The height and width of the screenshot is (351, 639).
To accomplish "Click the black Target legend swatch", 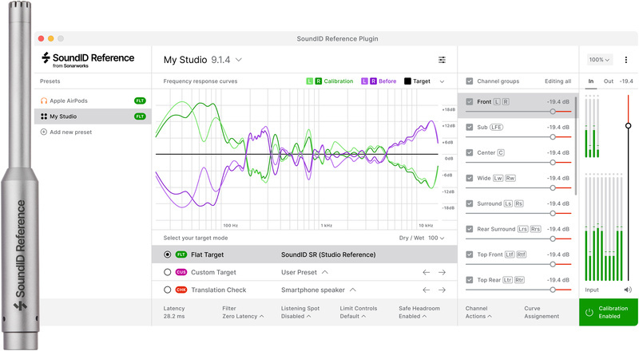I will 407,81.
